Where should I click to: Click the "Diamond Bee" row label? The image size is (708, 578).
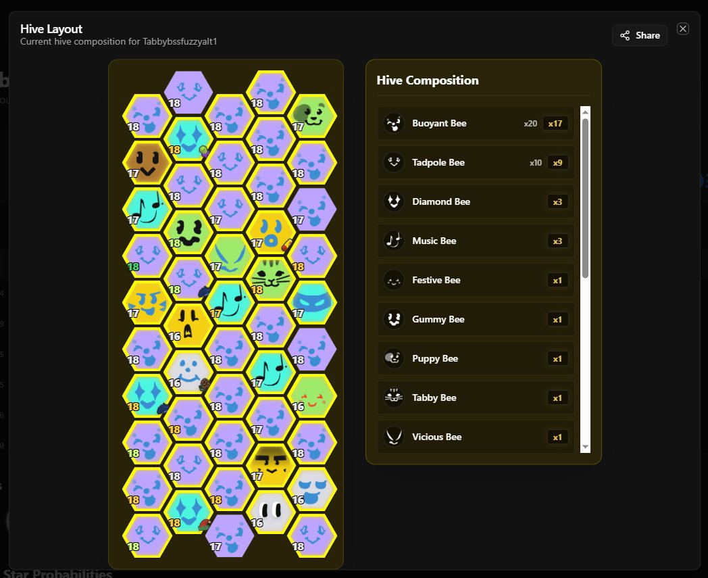coord(440,201)
